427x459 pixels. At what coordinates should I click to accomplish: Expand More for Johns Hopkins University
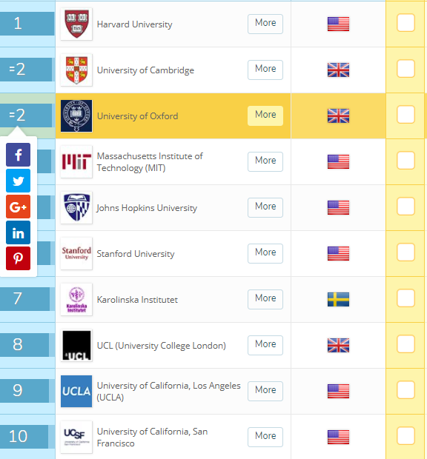[x=265, y=207]
